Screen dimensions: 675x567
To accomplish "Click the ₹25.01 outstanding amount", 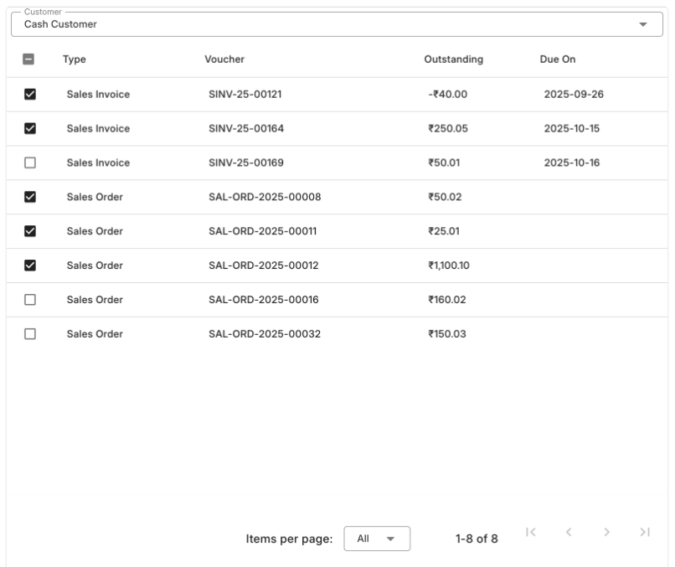I will (x=444, y=231).
